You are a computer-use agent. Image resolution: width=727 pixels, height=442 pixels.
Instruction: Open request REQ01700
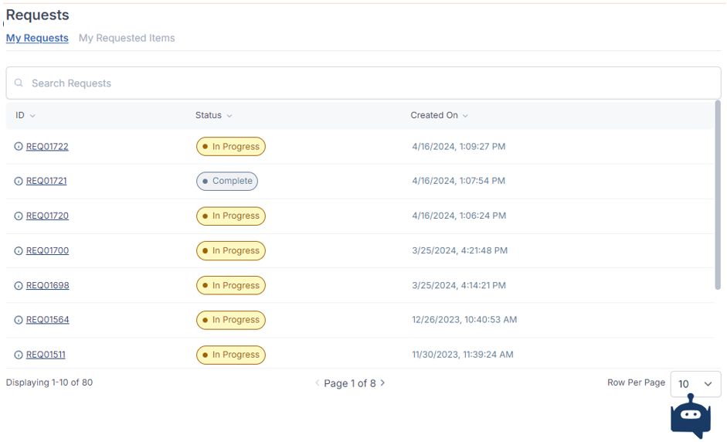point(47,250)
